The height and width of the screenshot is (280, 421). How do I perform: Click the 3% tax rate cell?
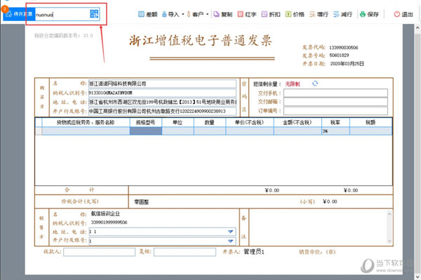tap(335, 131)
